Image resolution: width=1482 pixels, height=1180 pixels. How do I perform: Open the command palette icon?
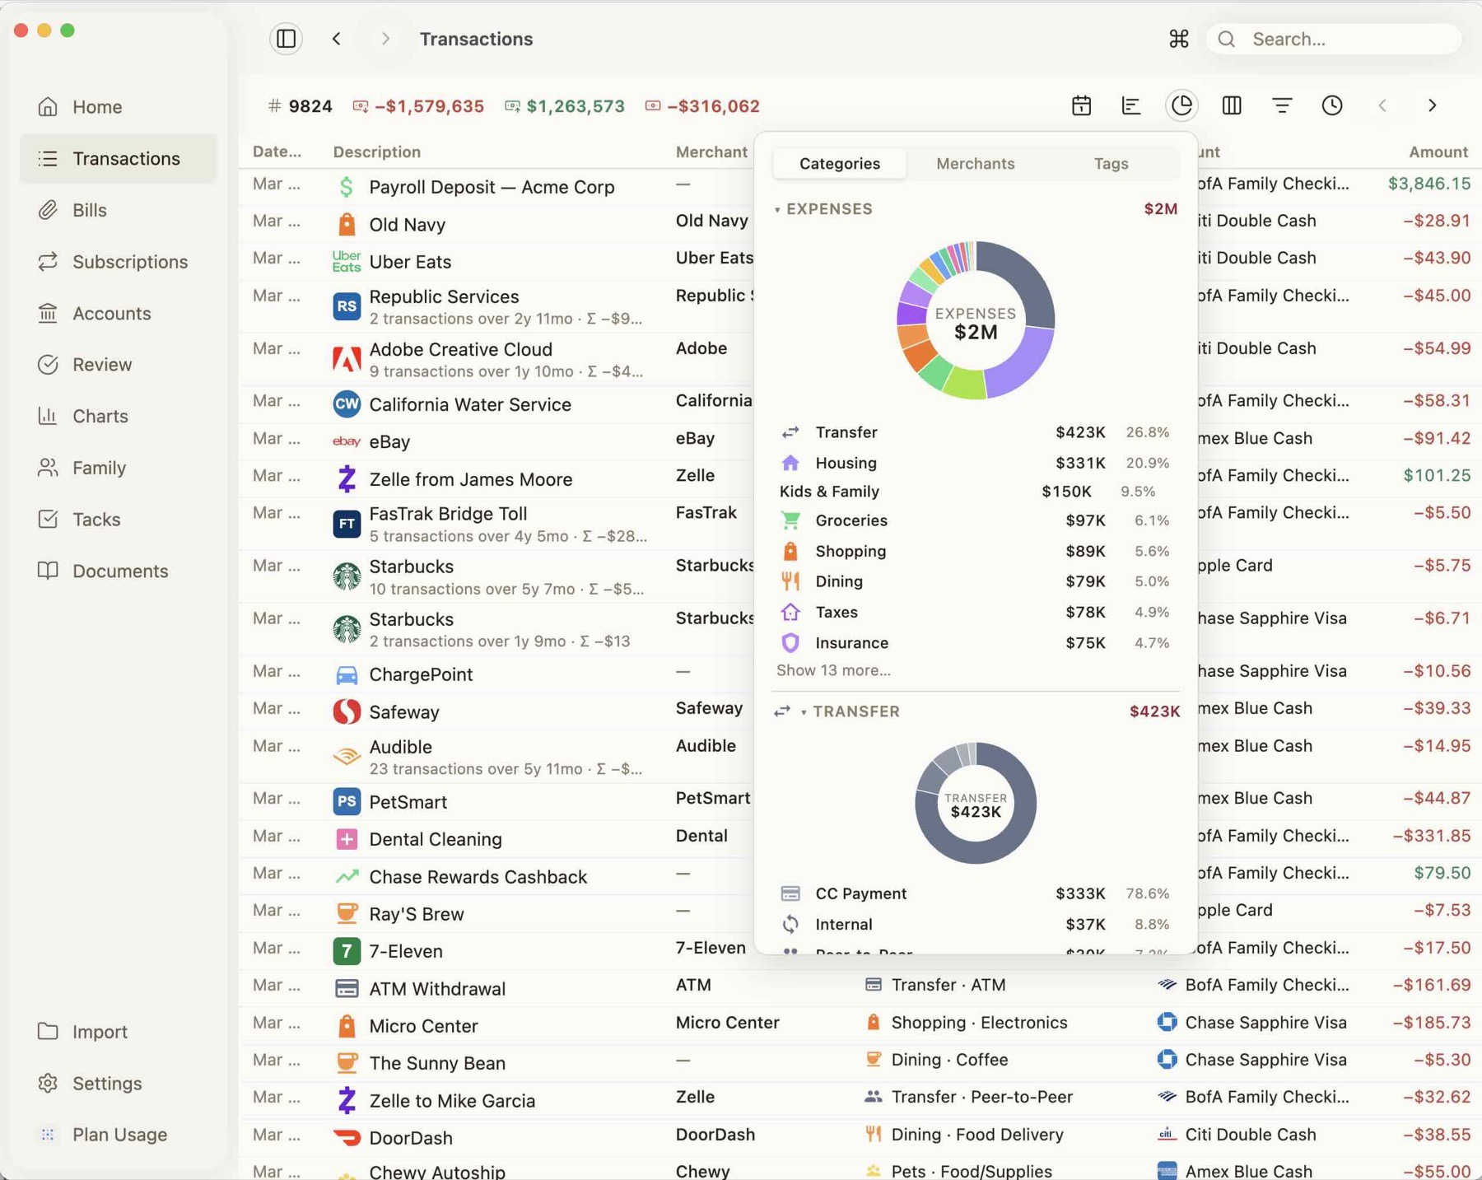point(1178,39)
